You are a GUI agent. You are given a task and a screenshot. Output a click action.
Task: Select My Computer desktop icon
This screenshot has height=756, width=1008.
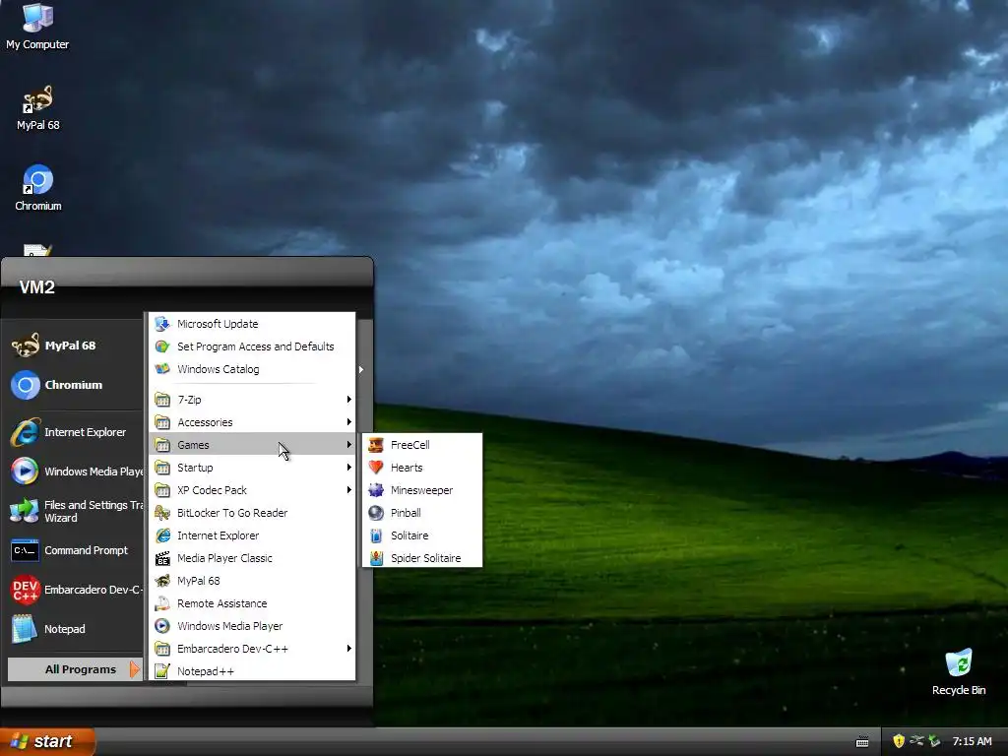37,27
